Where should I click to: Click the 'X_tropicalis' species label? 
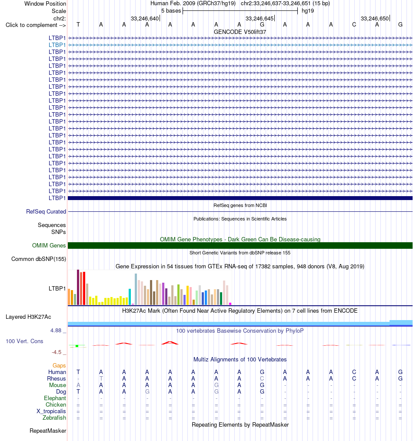tap(51, 411)
